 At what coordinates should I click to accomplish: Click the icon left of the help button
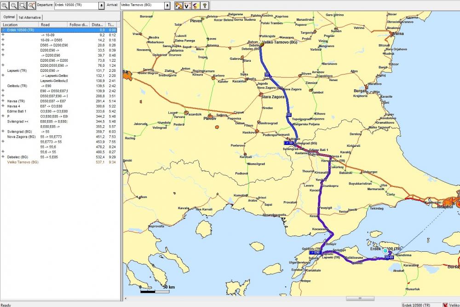195,6
